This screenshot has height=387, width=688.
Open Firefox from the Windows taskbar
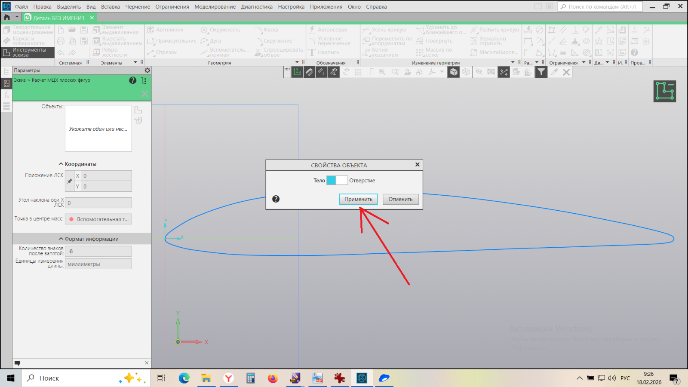(273, 378)
